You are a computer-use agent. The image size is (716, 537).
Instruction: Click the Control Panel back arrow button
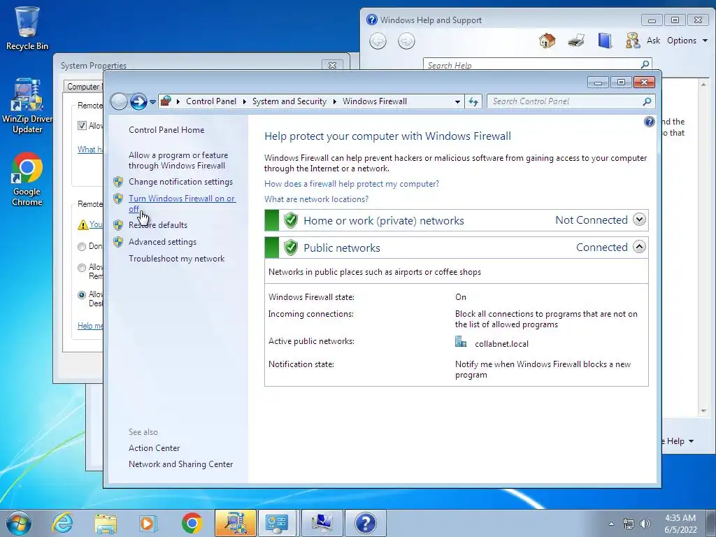pos(119,101)
